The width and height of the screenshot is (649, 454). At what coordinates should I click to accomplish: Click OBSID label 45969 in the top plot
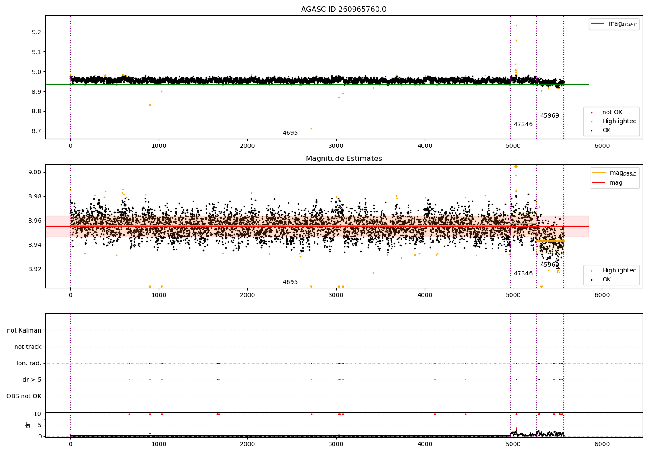click(x=549, y=116)
